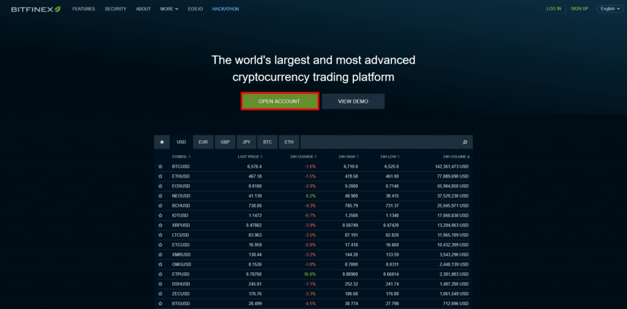Expand the MORE menu
The width and height of the screenshot is (627, 309).
point(169,9)
